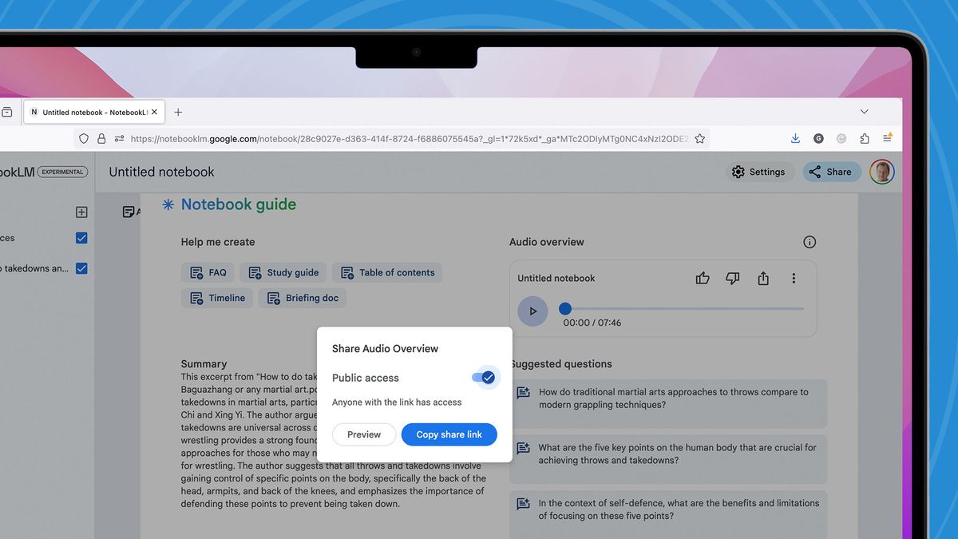Add a new source with plus icon
Screen dimensions: 958x539
coord(81,212)
